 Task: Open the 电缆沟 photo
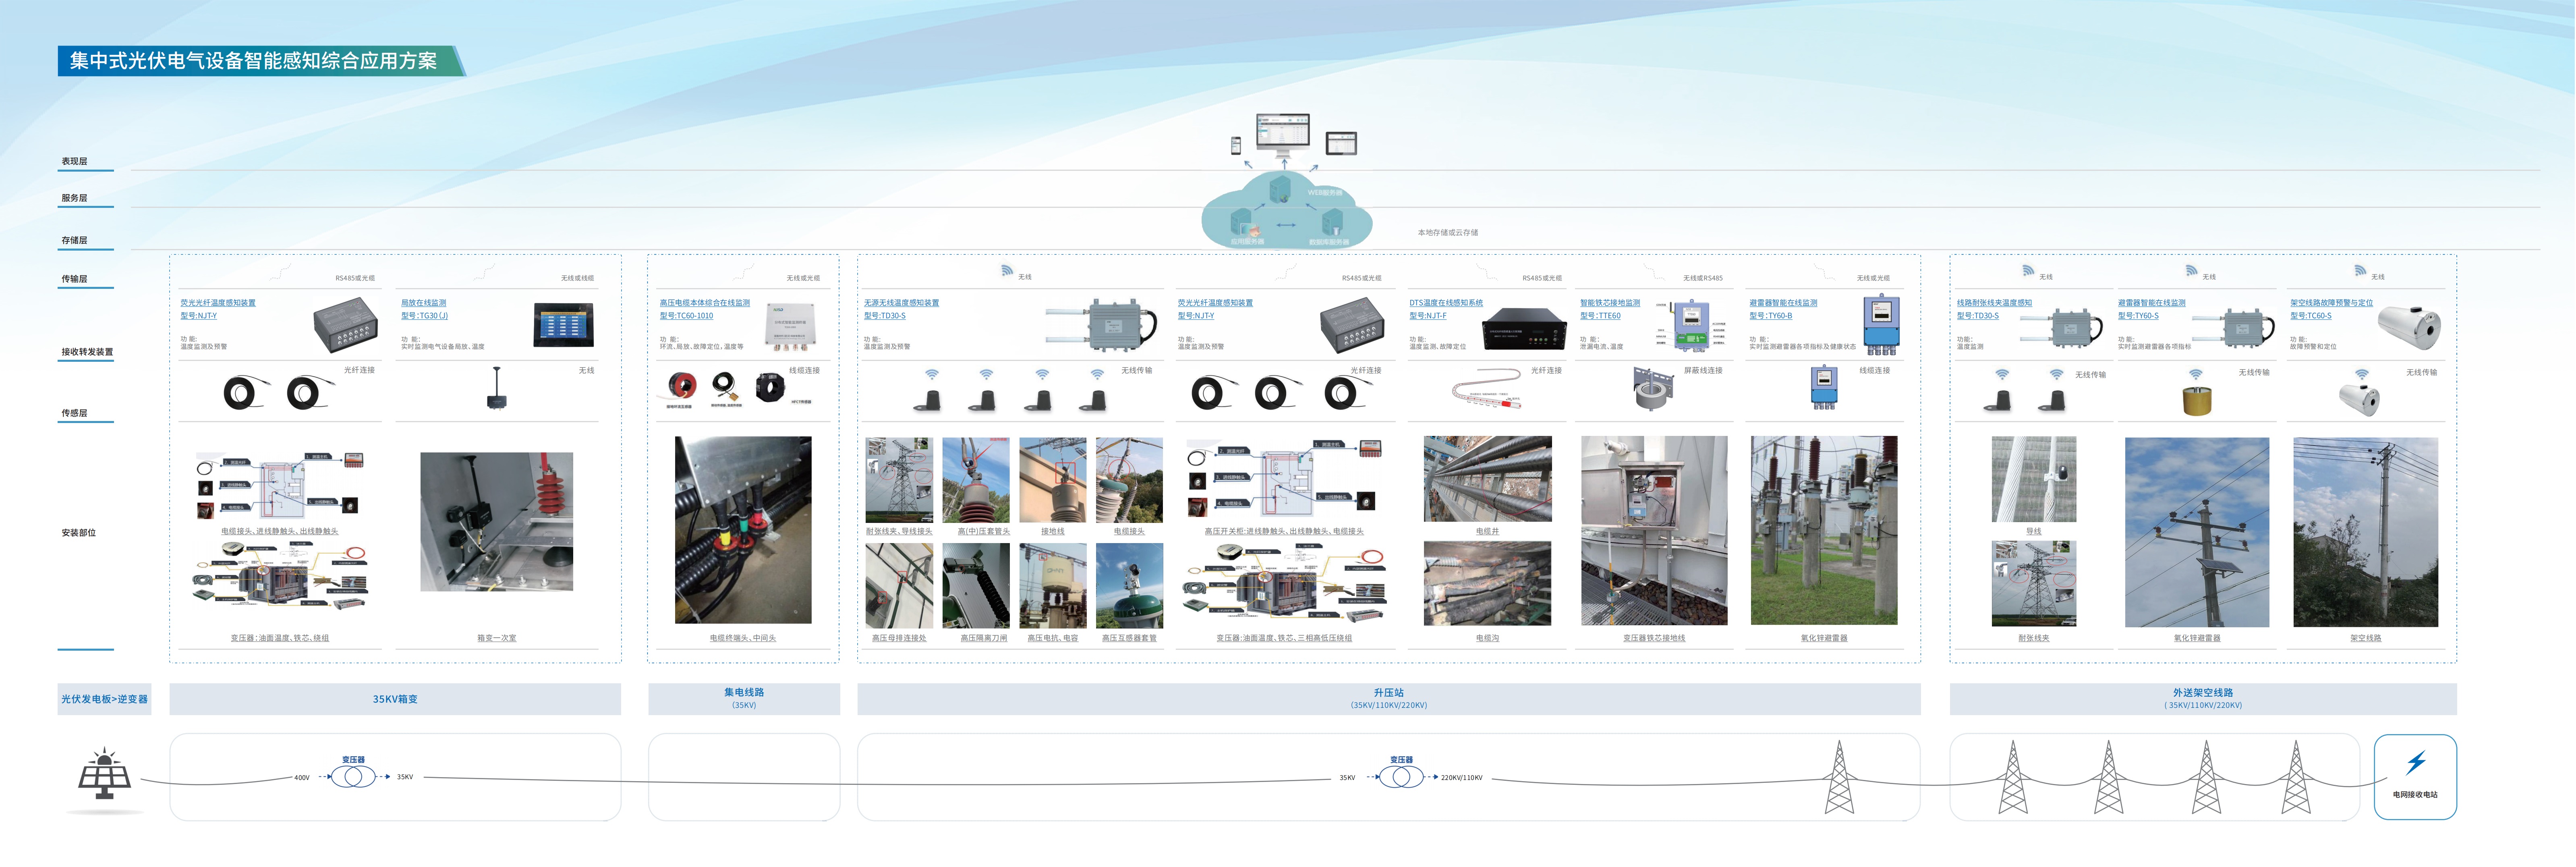[1487, 584]
